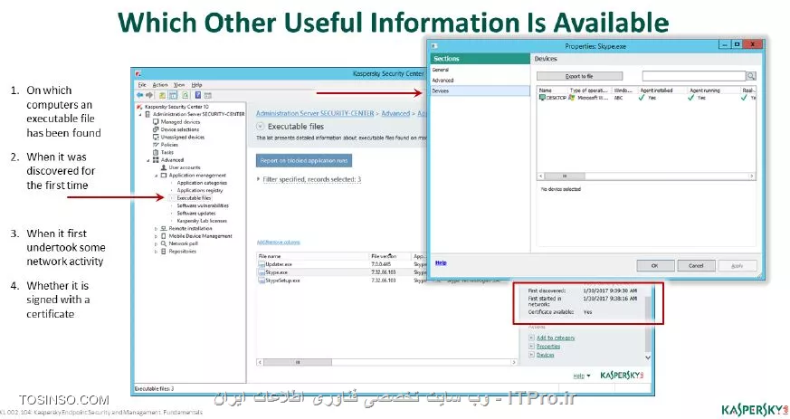Click the Forward arrow in Security Center toolbar
790x419 pixels.
pos(149,95)
